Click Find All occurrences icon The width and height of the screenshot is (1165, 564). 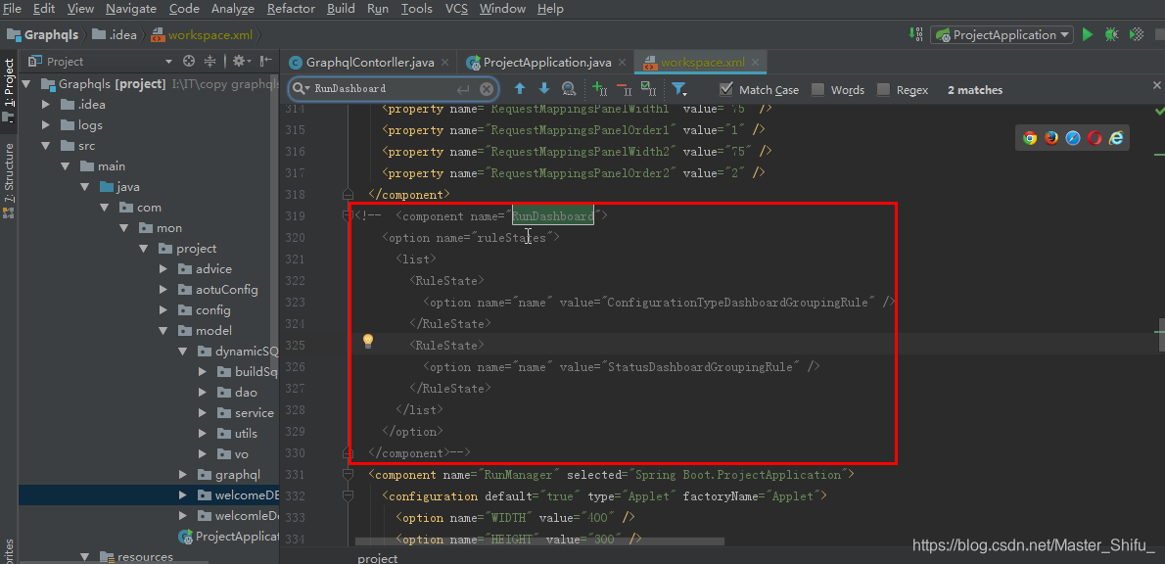(569, 89)
